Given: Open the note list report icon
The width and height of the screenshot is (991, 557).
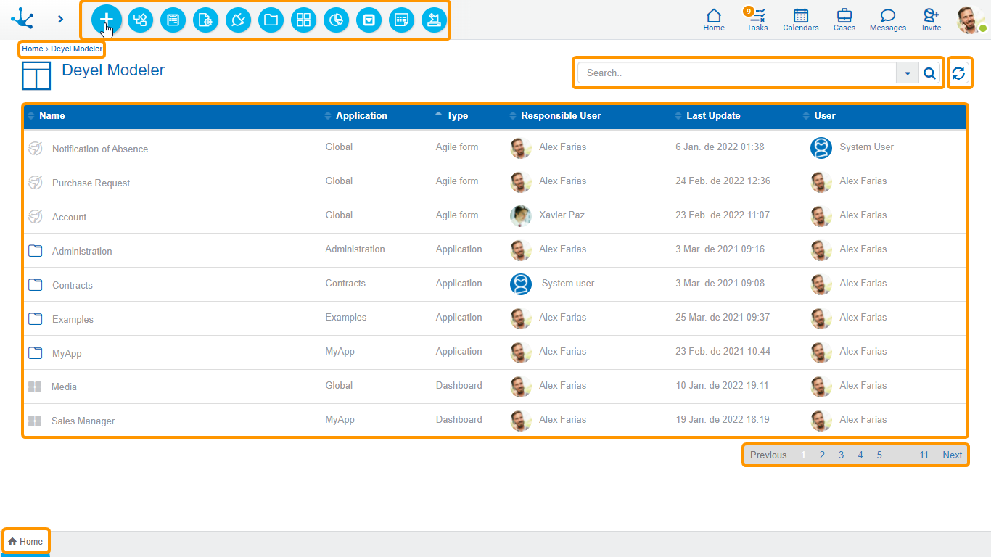Looking at the screenshot, I should [x=401, y=20].
